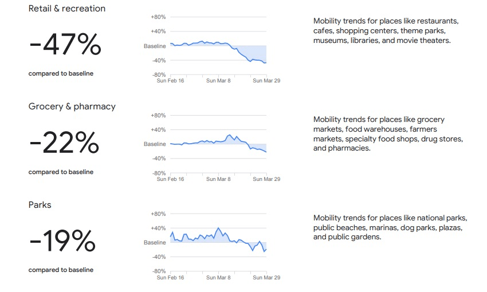Click "Sun Mar 29" on the Parks chart
Viewport: 487px width, 292px height.
(266, 278)
